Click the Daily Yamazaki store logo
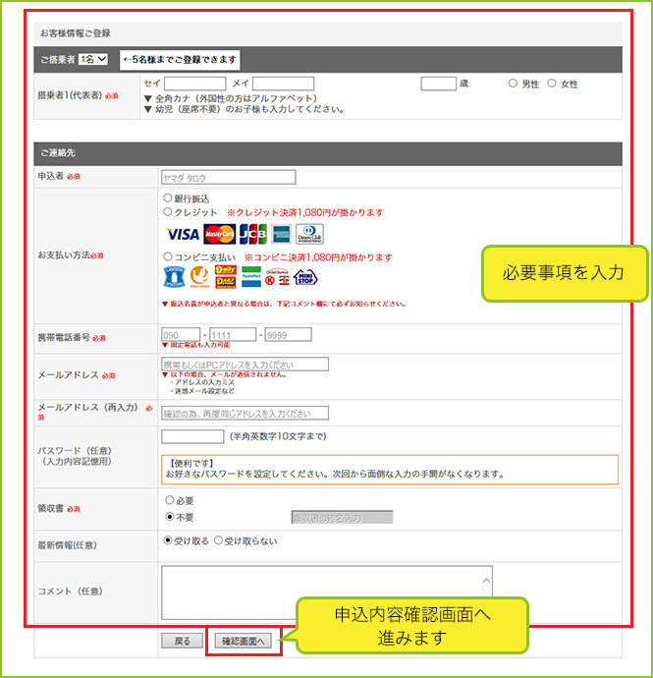This screenshot has height=678, width=653. [225, 277]
